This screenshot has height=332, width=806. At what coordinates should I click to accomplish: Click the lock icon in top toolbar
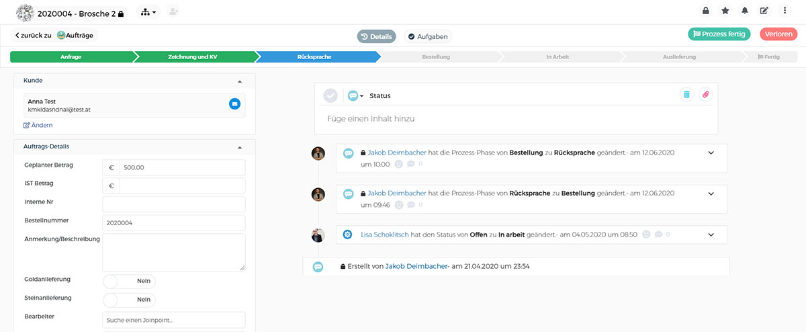pos(705,11)
